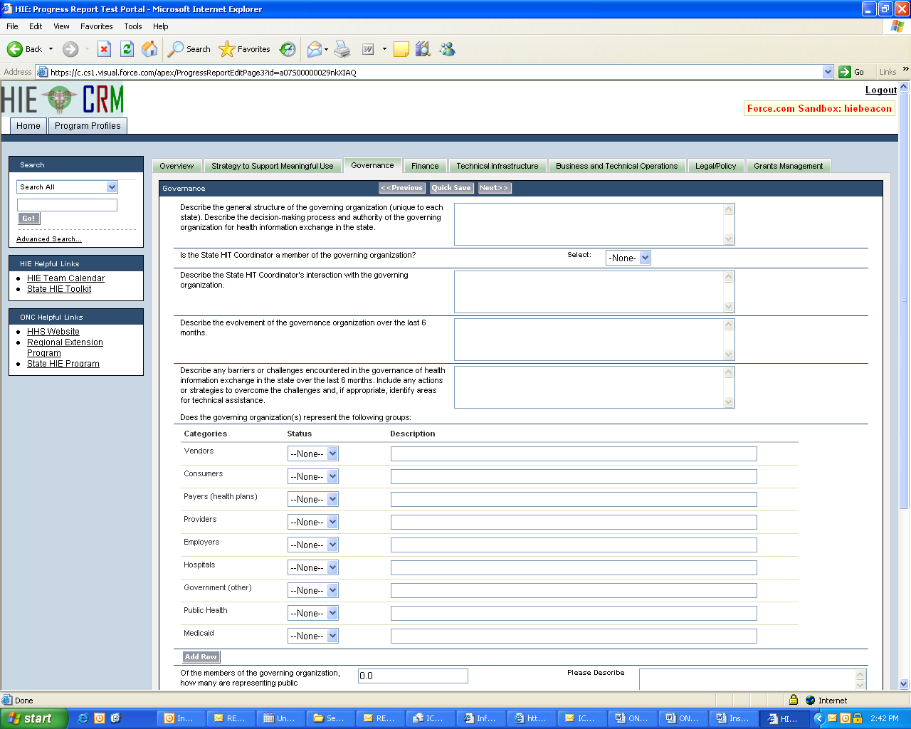Click the Mail envelope toolbar icon
911x729 pixels.
tap(314, 49)
